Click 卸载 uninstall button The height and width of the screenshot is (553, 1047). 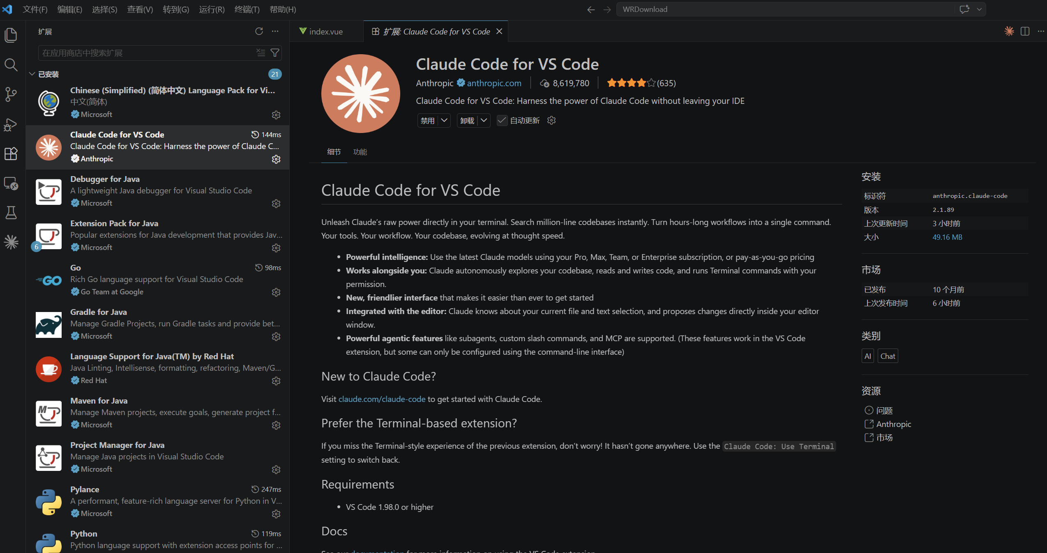(467, 120)
